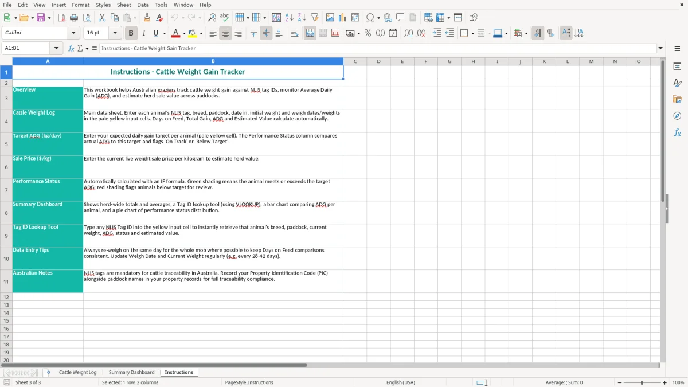The width and height of the screenshot is (688, 387).
Task: Click the Select All corner box
Action: click(6, 61)
